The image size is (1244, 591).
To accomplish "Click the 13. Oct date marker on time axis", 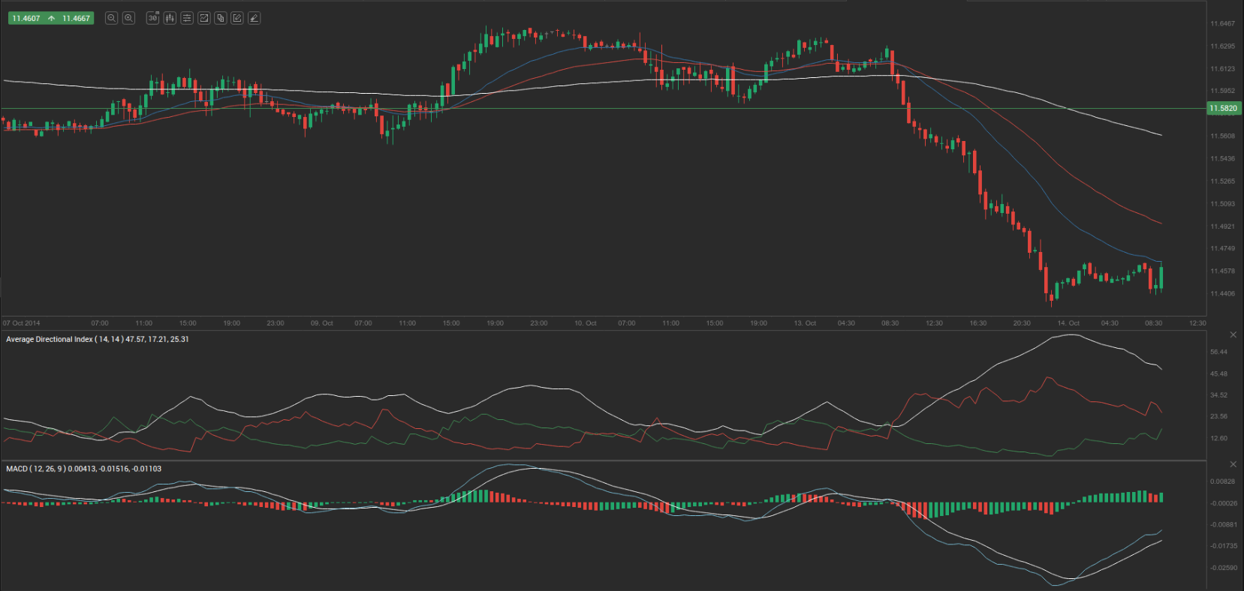I will 805,323.
